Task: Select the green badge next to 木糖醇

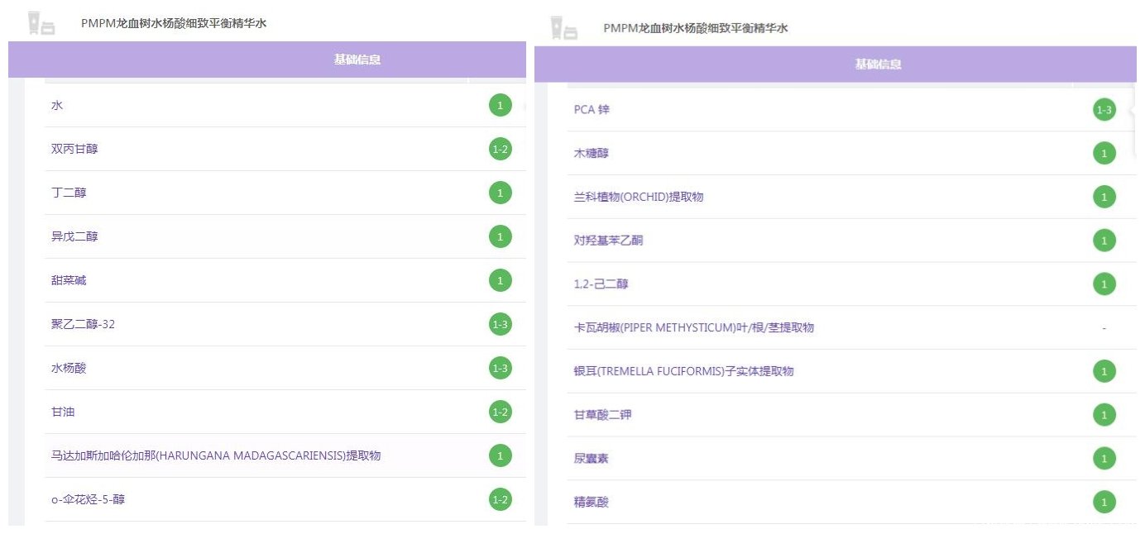Action: click(1104, 154)
